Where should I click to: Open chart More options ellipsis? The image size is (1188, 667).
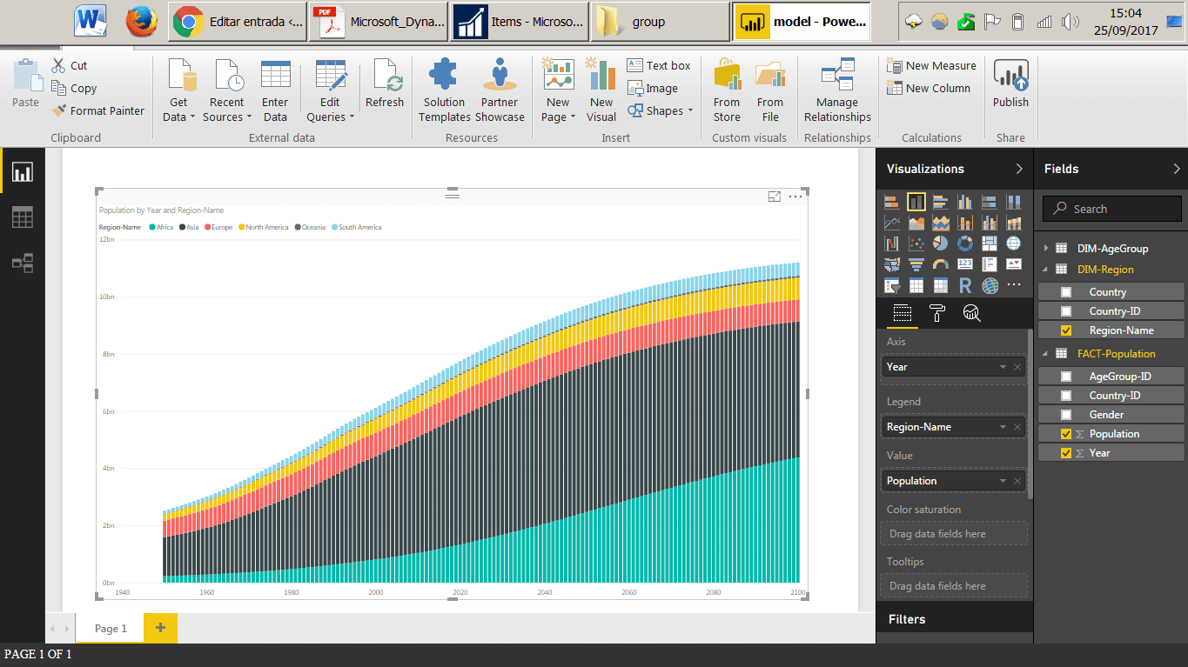795,197
